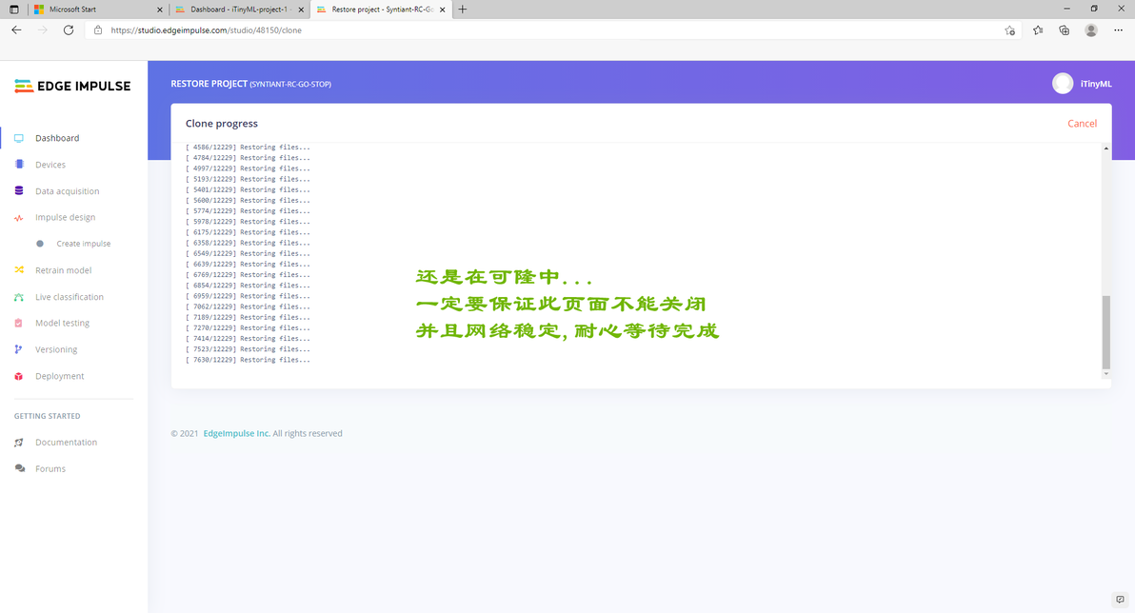Click the iTinyML username in header
Image resolution: width=1135 pixels, height=613 pixels.
[1096, 84]
